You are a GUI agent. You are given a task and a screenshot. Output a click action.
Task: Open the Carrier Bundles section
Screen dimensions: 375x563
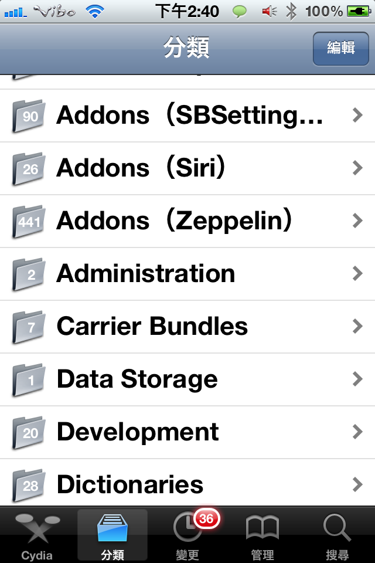coord(187,327)
